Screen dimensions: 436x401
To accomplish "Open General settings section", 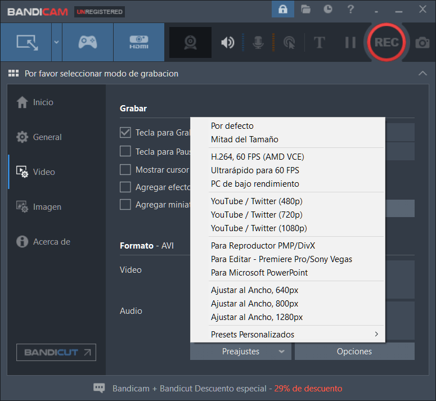I will [x=39, y=137].
